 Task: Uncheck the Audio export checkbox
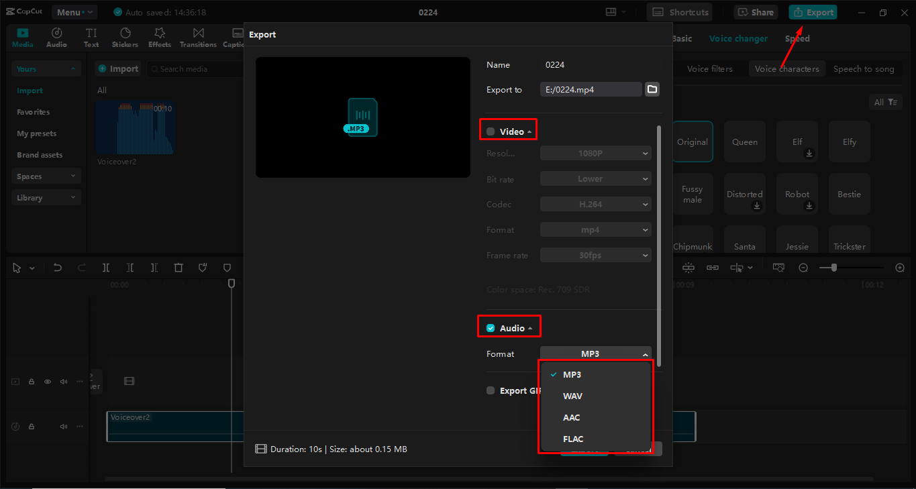tap(491, 328)
